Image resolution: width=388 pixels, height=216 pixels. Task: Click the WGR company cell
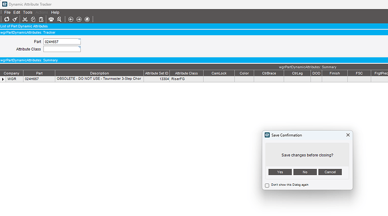pyautogui.click(x=15, y=79)
